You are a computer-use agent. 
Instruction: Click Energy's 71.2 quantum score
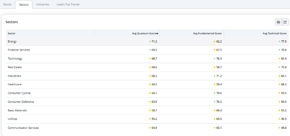point(154,41)
